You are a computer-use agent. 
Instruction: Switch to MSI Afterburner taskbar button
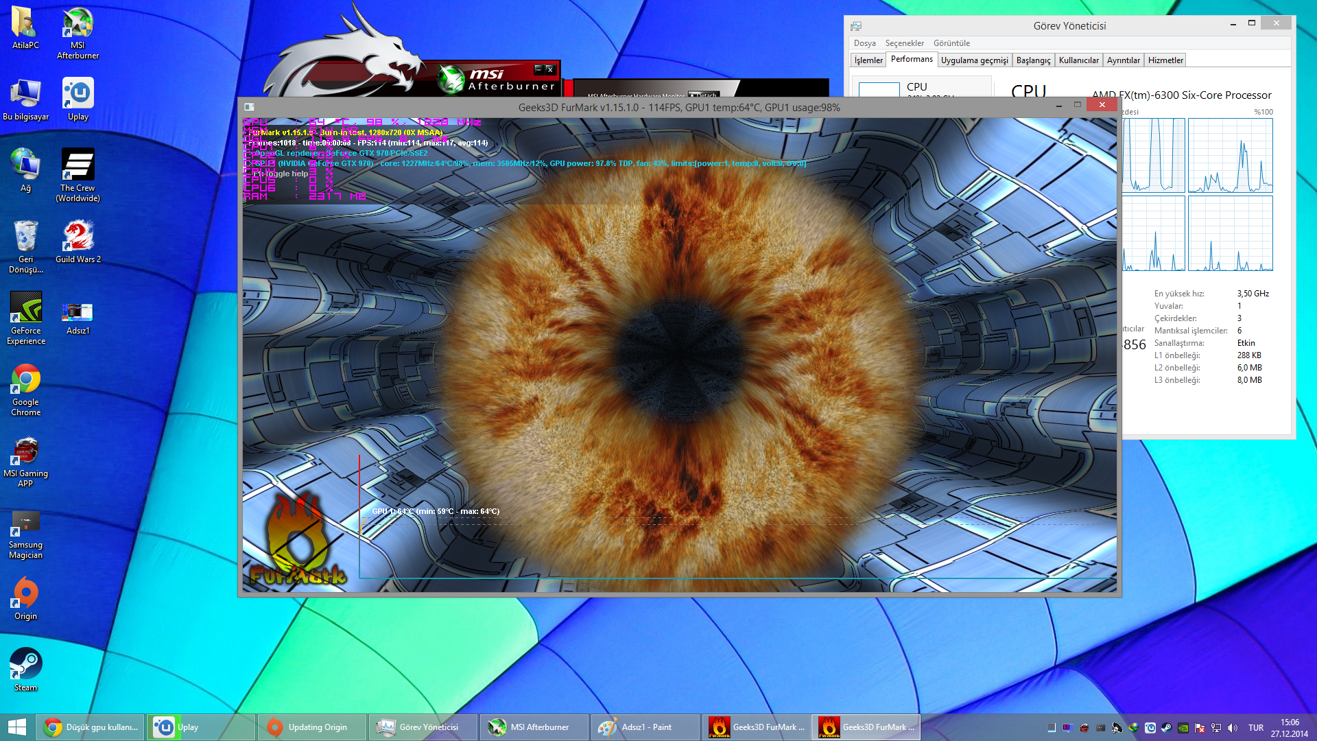click(x=534, y=727)
